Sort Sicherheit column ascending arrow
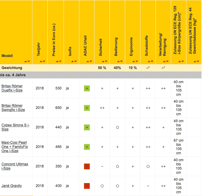Screen dimensions: 202x196 coord(103,61)
